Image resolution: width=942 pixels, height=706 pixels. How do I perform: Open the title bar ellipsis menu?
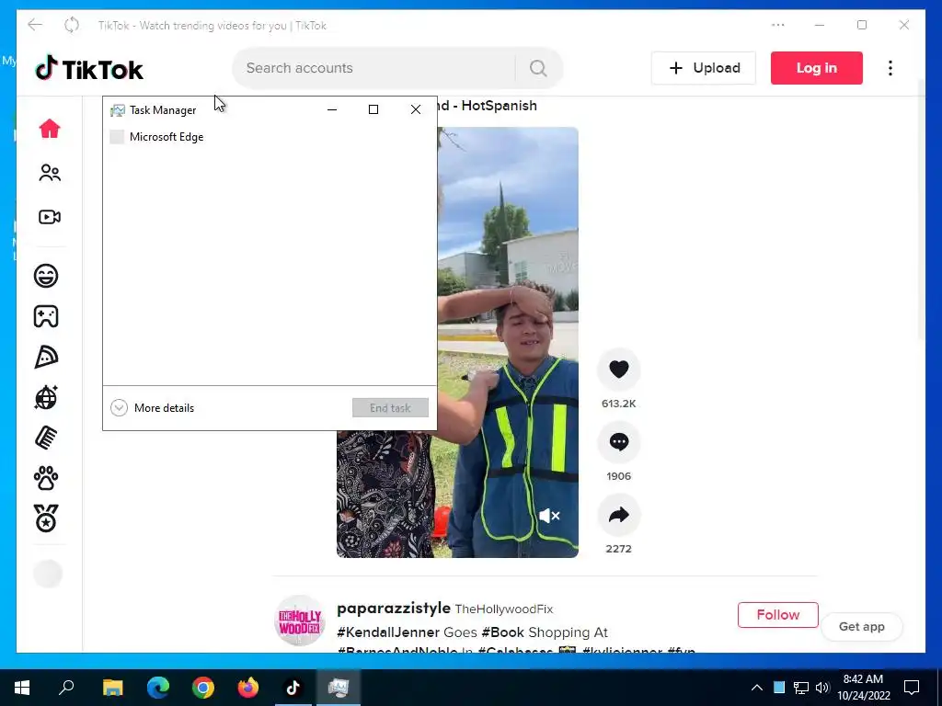coord(778,25)
